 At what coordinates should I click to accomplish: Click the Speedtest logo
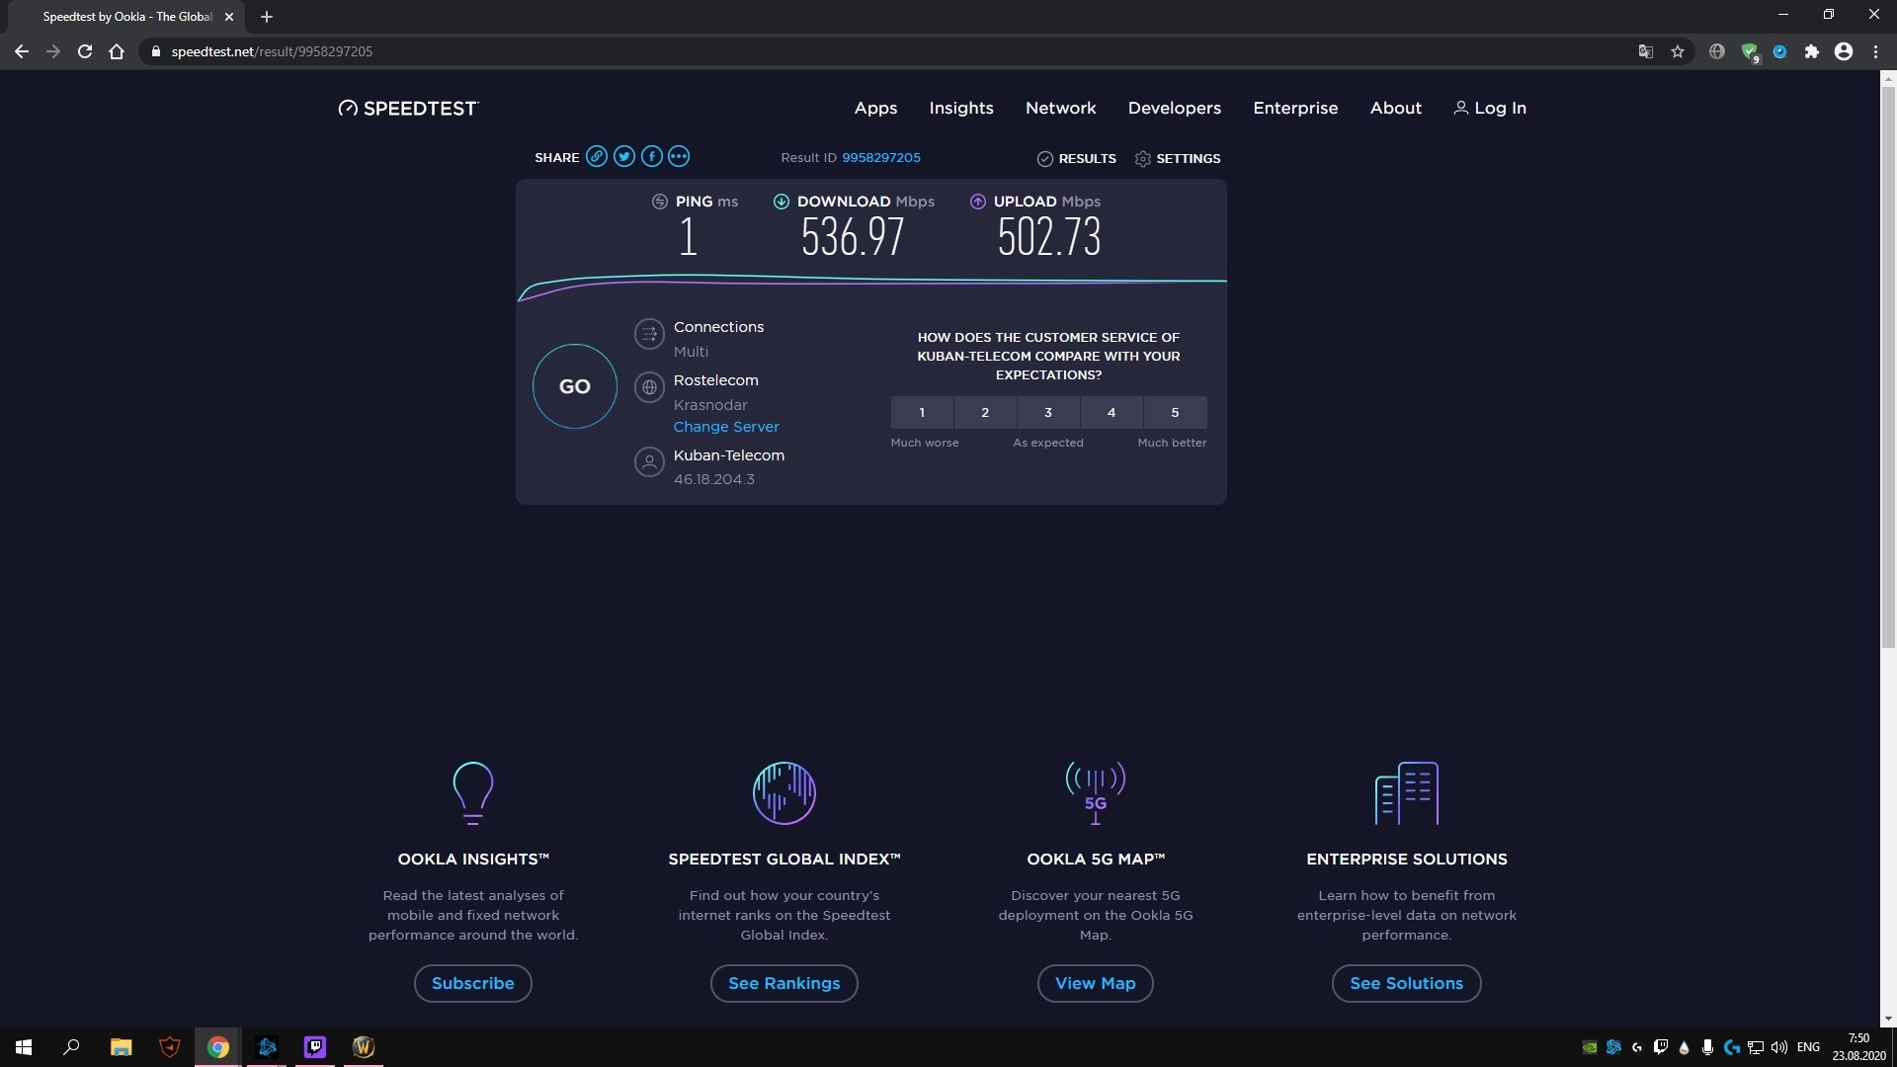tap(408, 109)
